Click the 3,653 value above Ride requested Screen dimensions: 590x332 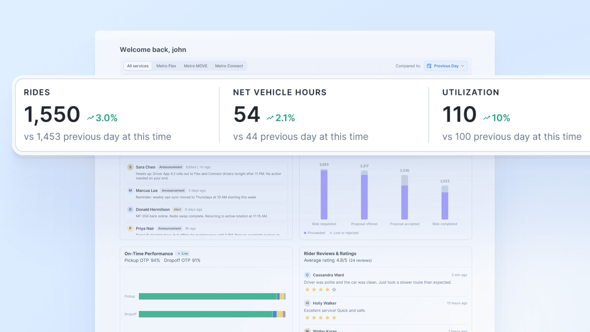[324, 165]
